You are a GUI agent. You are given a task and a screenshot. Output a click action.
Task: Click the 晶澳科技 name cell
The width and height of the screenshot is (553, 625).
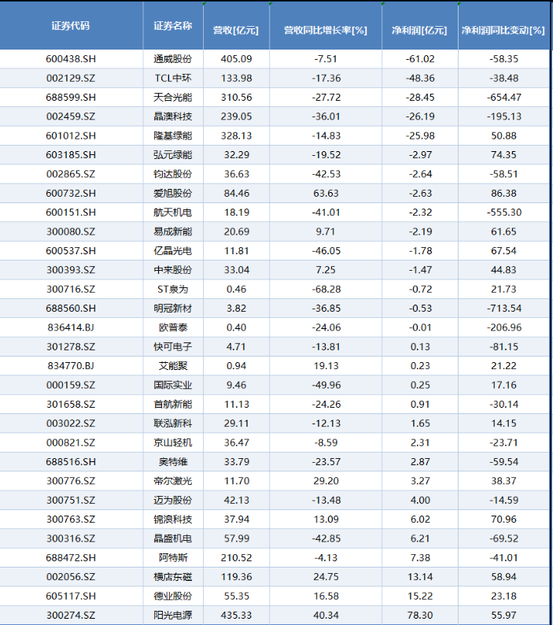(x=173, y=116)
